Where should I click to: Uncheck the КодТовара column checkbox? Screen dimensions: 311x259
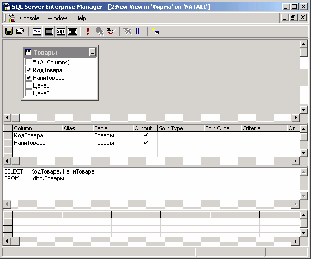coord(29,70)
